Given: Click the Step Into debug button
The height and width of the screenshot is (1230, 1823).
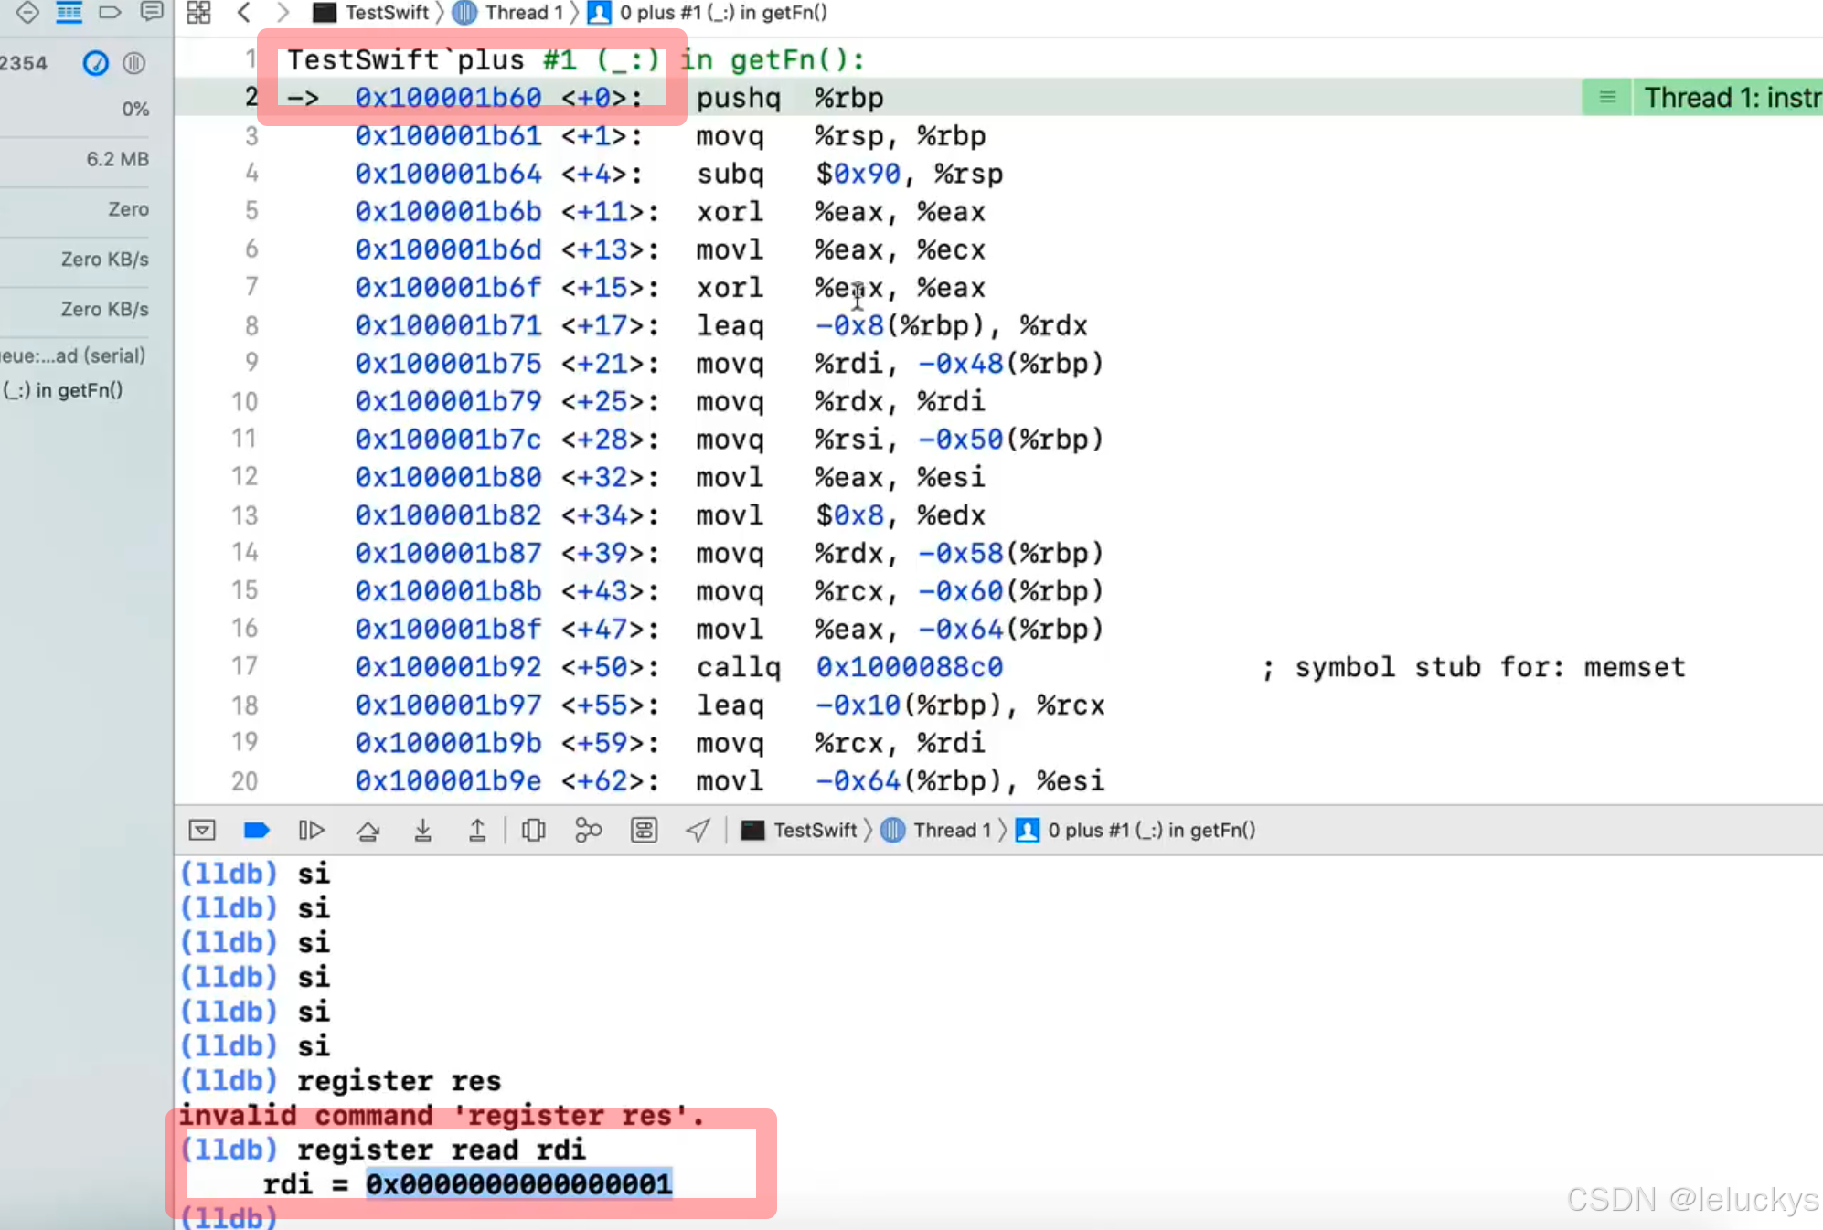Looking at the screenshot, I should point(422,830).
